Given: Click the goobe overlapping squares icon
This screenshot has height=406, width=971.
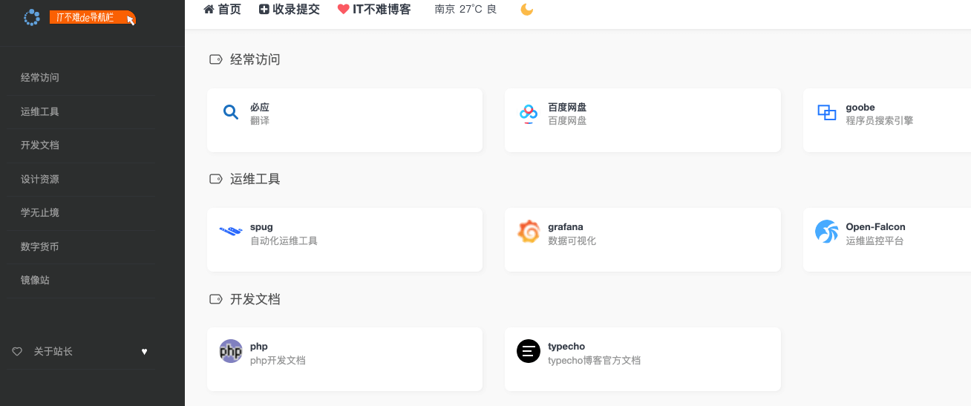Looking at the screenshot, I should [826, 113].
